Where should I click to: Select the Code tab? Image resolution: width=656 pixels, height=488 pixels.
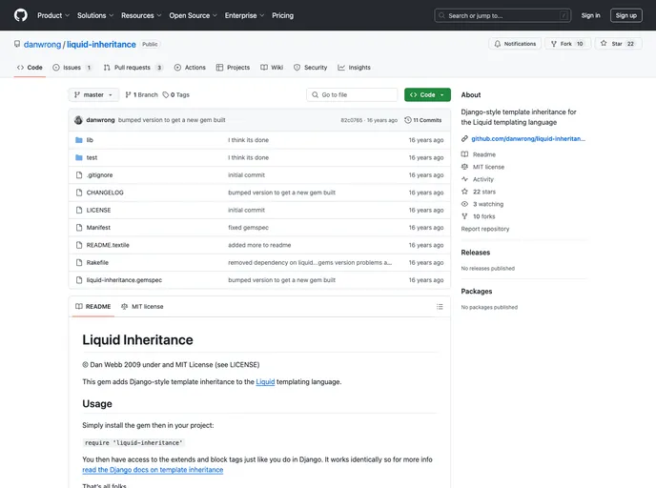pos(30,68)
